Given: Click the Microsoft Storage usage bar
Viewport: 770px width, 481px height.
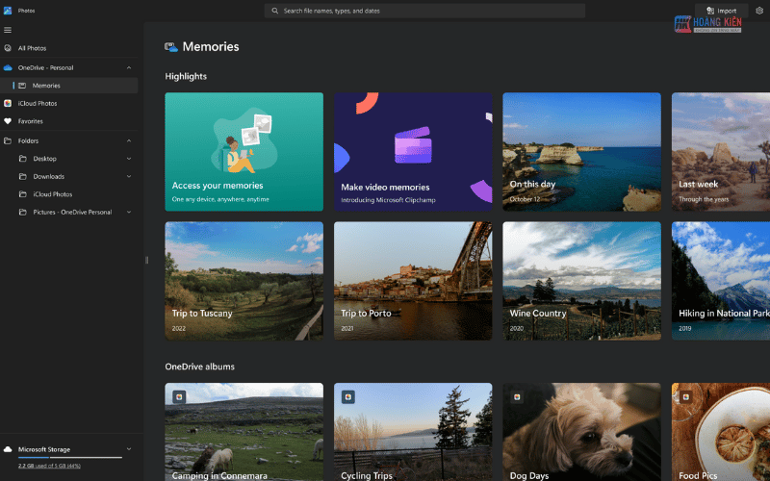Looking at the screenshot, I should [x=69, y=458].
